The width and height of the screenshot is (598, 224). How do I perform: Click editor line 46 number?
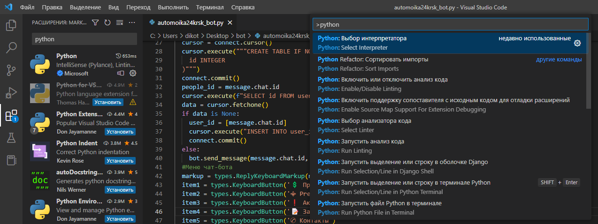pos(158,212)
